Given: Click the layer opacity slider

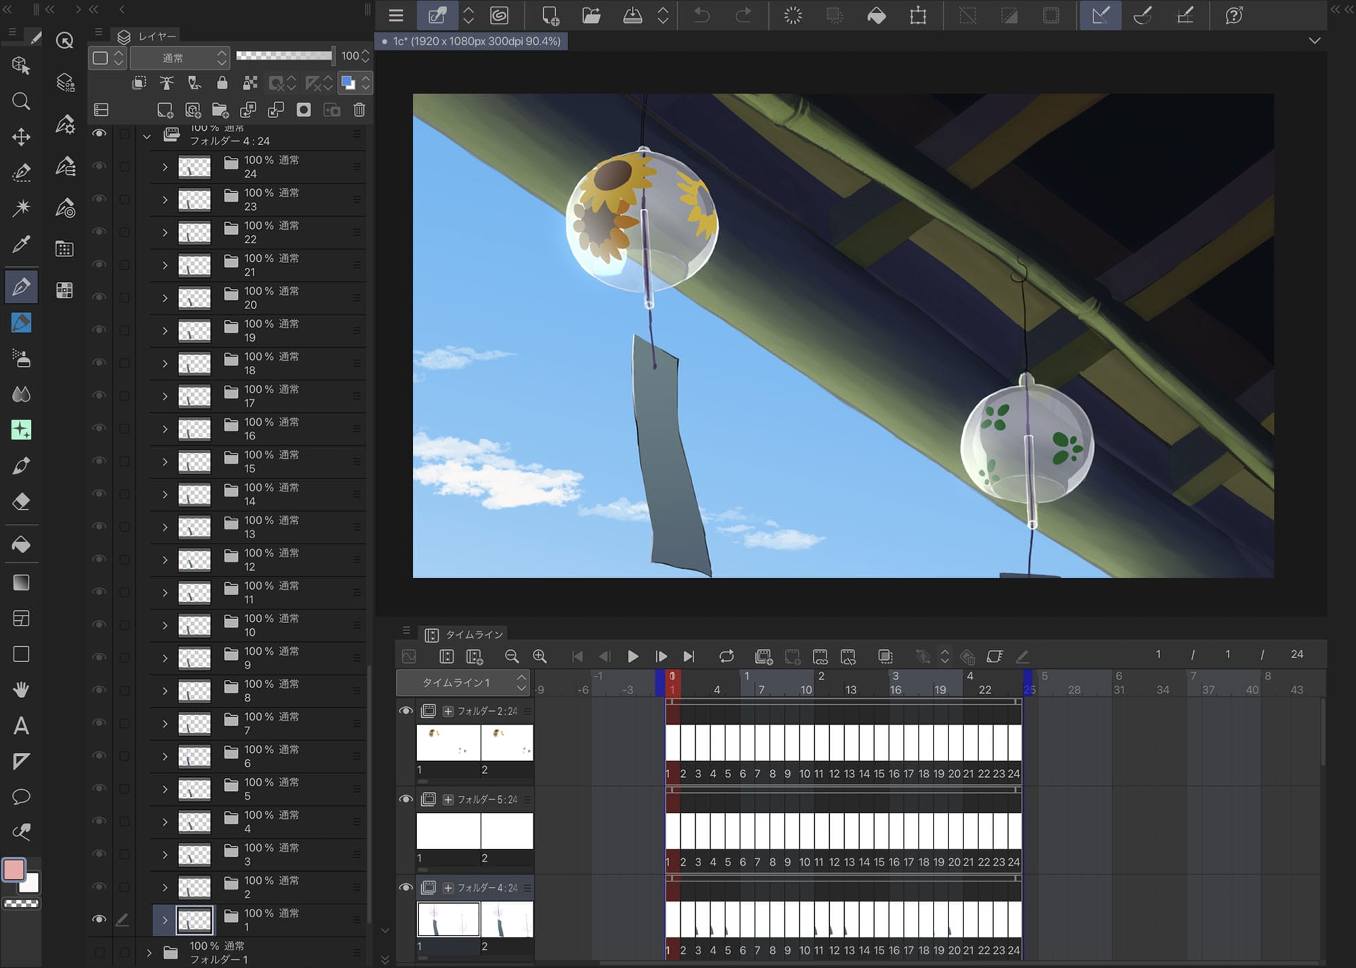Looking at the screenshot, I should coord(284,56).
